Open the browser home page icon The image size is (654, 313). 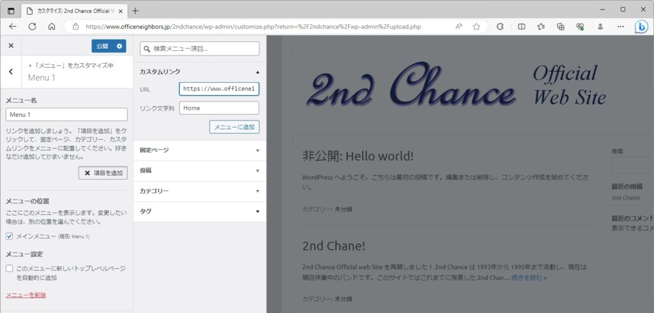coord(52,27)
